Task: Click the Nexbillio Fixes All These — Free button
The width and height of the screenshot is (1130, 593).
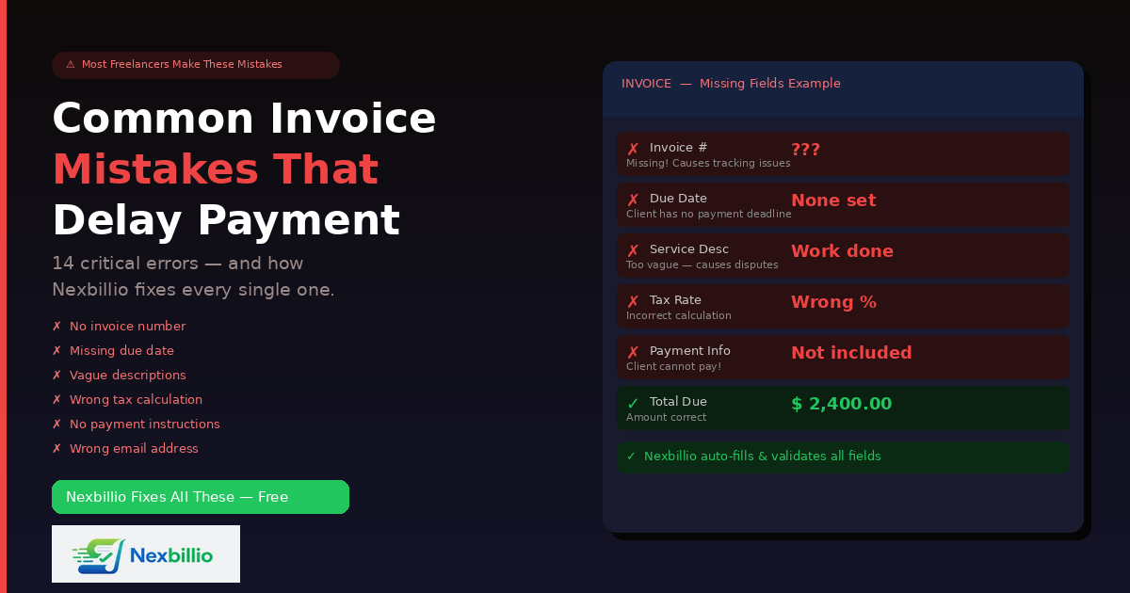Action: [x=201, y=497]
